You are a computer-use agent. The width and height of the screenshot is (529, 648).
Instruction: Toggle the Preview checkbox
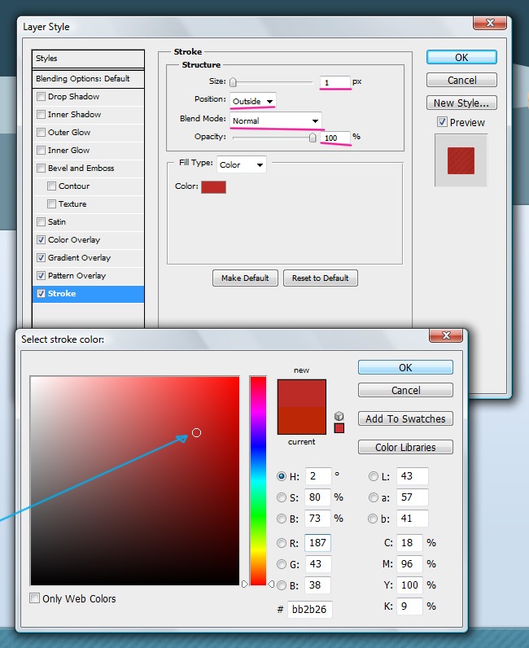(442, 122)
